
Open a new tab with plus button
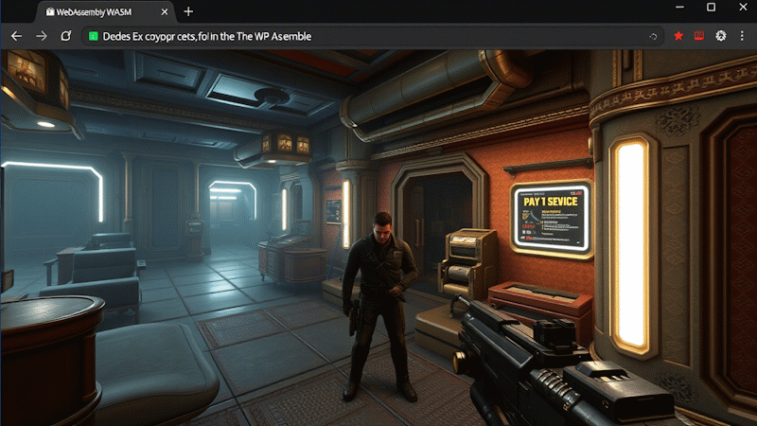pyautogui.click(x=188, y=11)
